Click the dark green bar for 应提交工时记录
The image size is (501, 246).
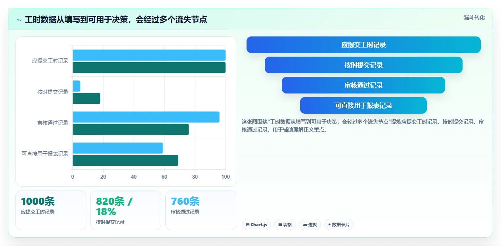(149, 67)
